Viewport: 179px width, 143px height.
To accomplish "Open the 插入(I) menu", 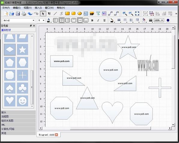I will (x=38, y=8).
